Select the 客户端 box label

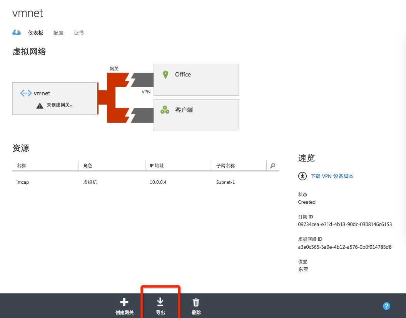click(184, 110)
